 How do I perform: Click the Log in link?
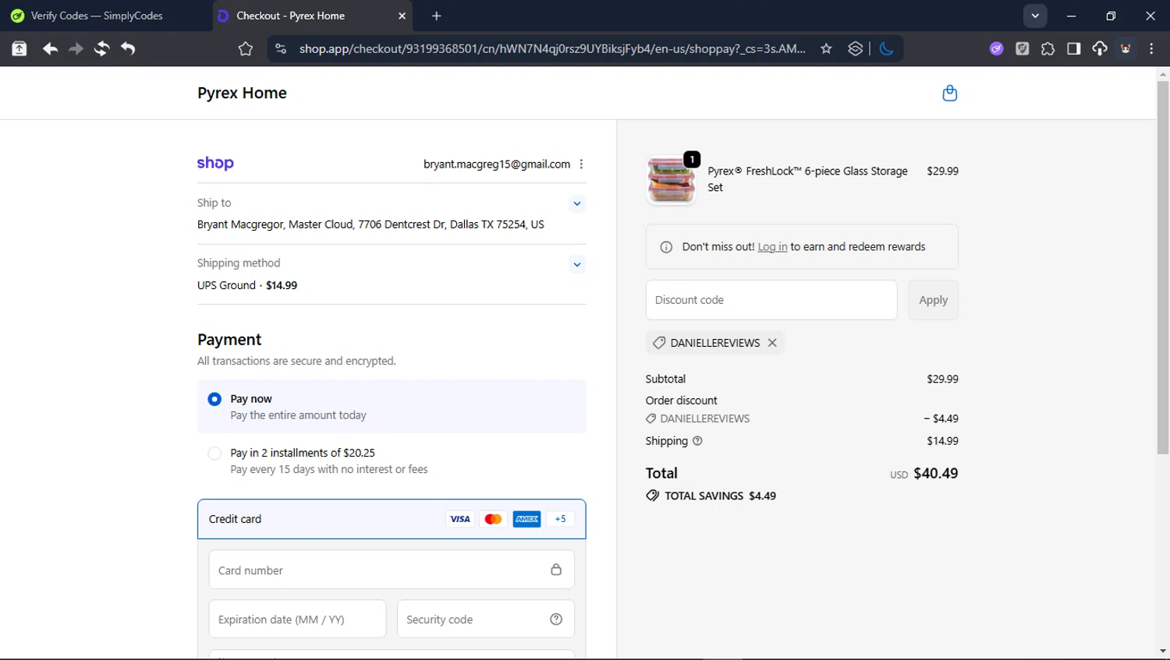pos(772,247)
